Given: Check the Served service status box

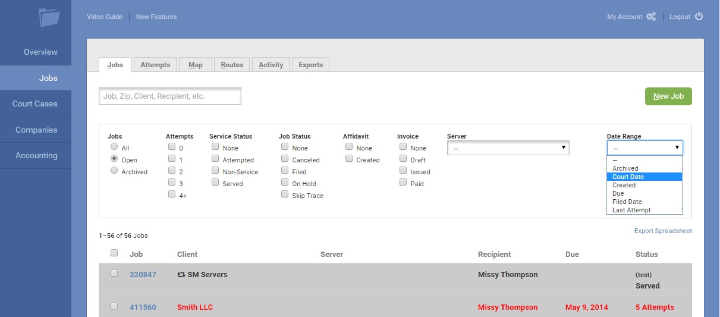Looking at the screenshot, I should pos(215,183).
